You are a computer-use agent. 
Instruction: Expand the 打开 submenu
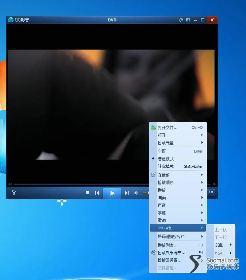click(178, 135)
